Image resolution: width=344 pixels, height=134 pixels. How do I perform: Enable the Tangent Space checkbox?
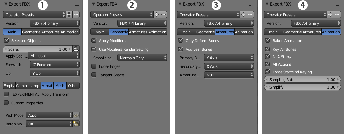coord(94,75)
